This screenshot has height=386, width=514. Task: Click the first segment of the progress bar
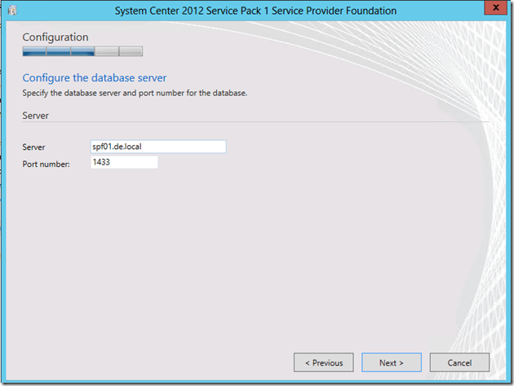34,51
